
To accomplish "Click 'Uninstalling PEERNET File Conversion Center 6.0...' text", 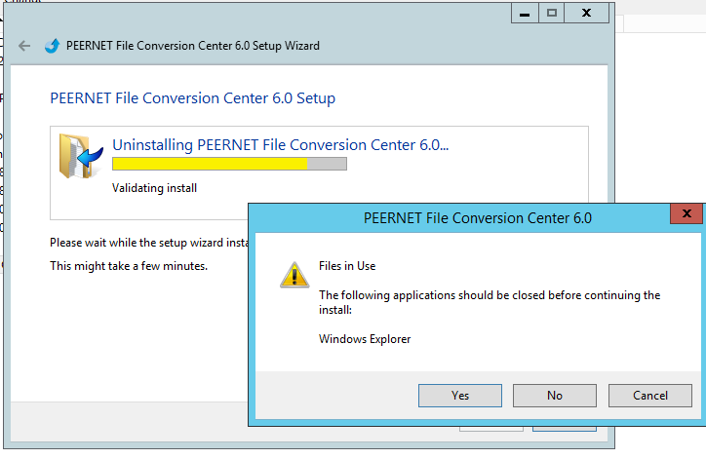I will coord(281,145).
